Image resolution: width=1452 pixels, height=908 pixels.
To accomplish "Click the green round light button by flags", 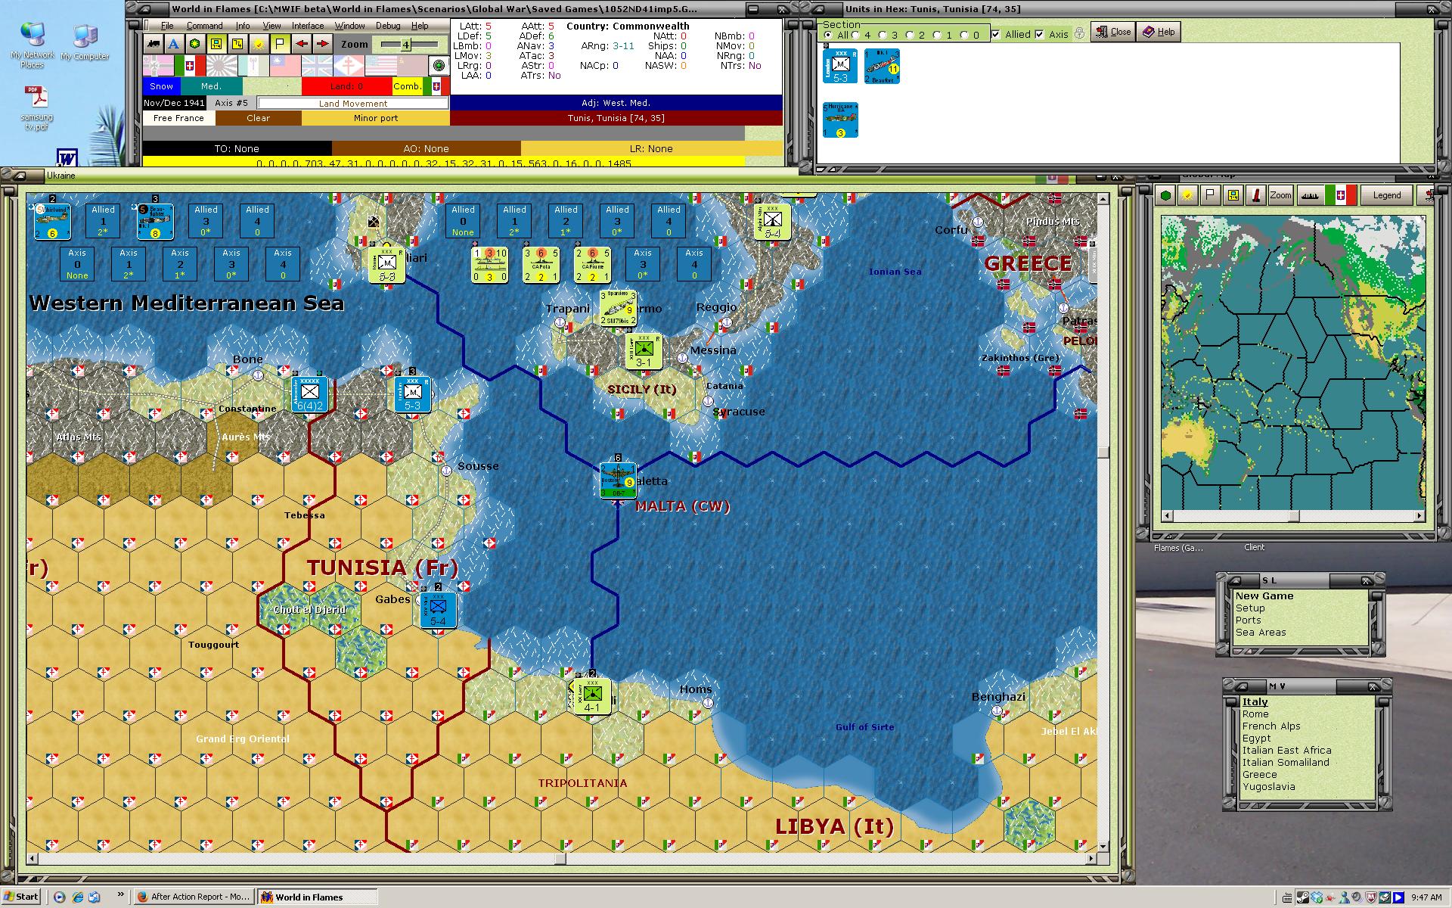I will 439,65.
